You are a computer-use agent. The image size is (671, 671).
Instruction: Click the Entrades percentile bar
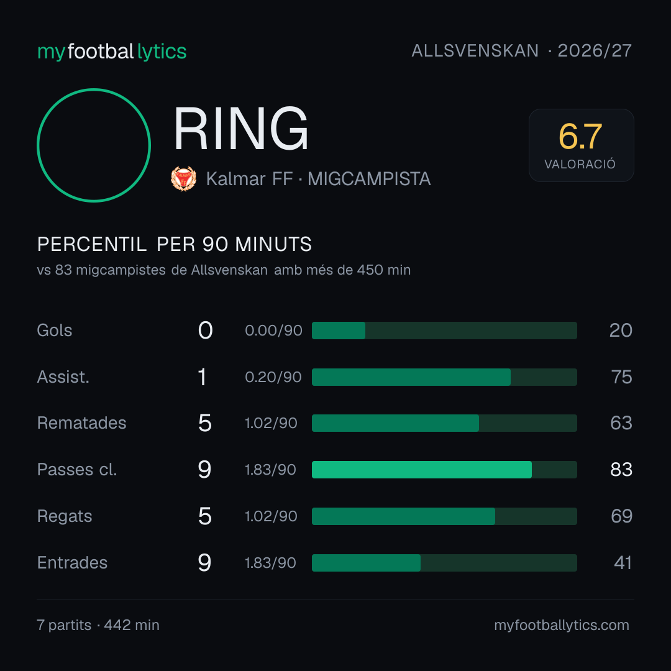[444, 563]
